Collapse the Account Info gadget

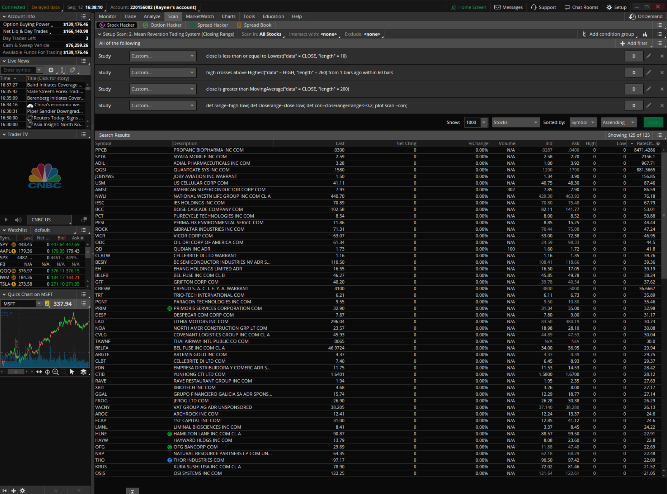[4, 16]
